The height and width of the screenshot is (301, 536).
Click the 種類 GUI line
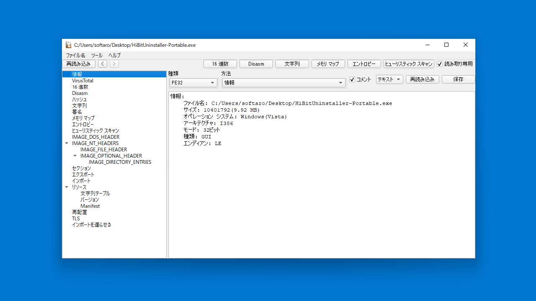tap(197, 137)
